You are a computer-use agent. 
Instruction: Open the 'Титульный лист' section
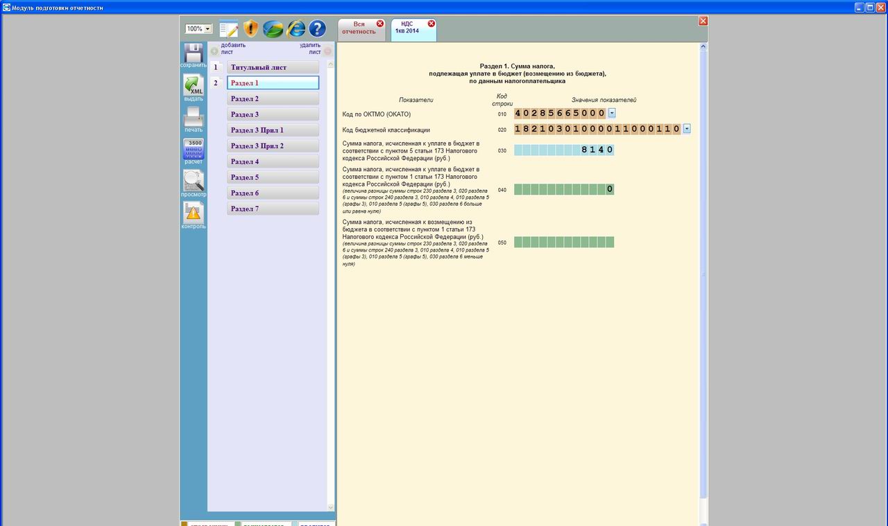273,67
